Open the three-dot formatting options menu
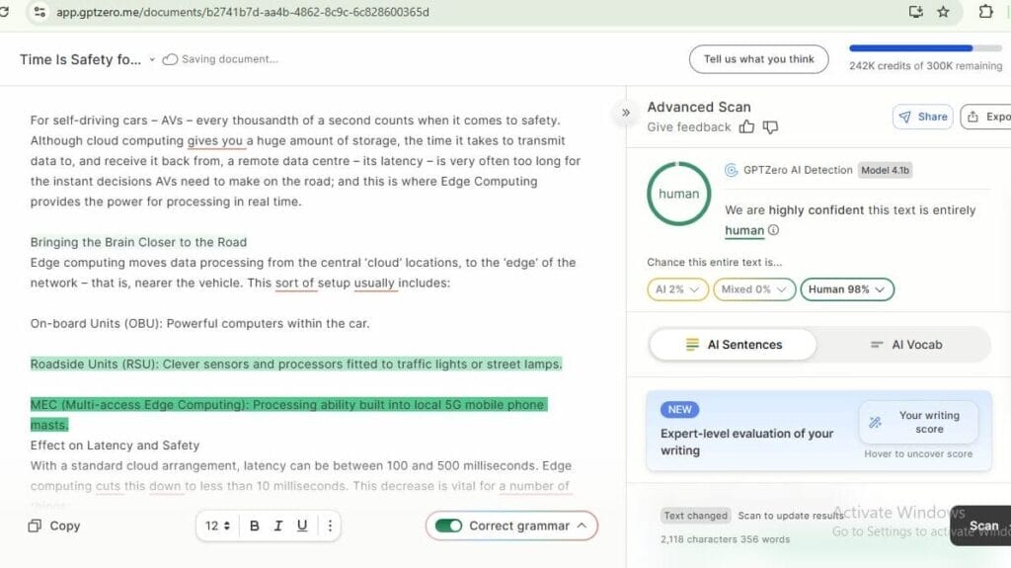 click(330, 526)
